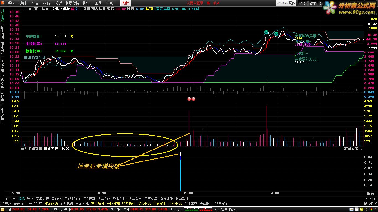Click the status bar icon left of 上证
The image size is (378, 212).
tap(2, 209)
